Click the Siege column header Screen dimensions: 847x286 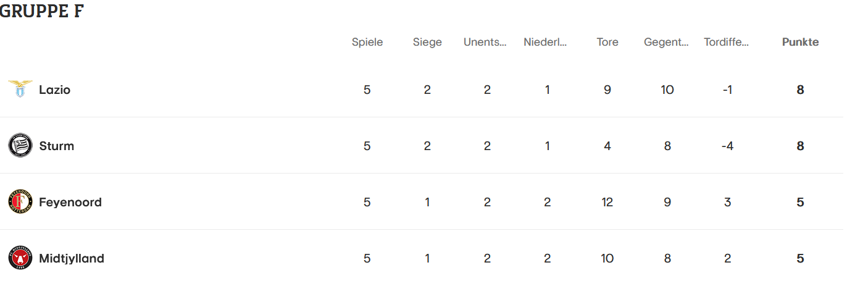(427, 42)
